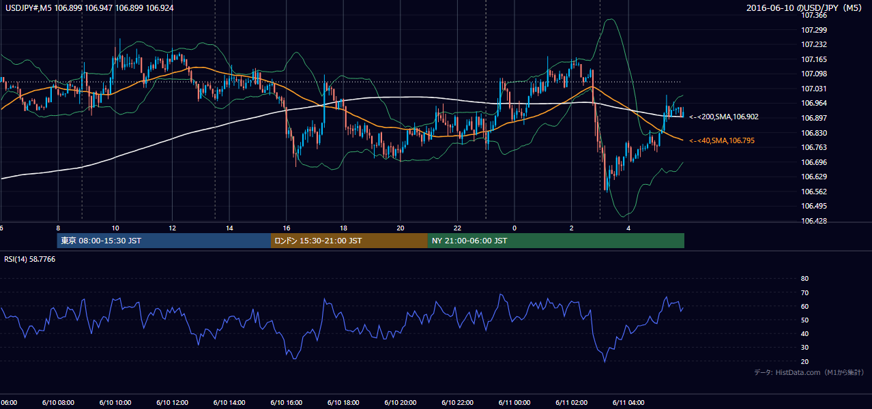872x409 pixels.
Task: Click price scale value 107.366
Action: pyautogui.click(x=815, y=15)
